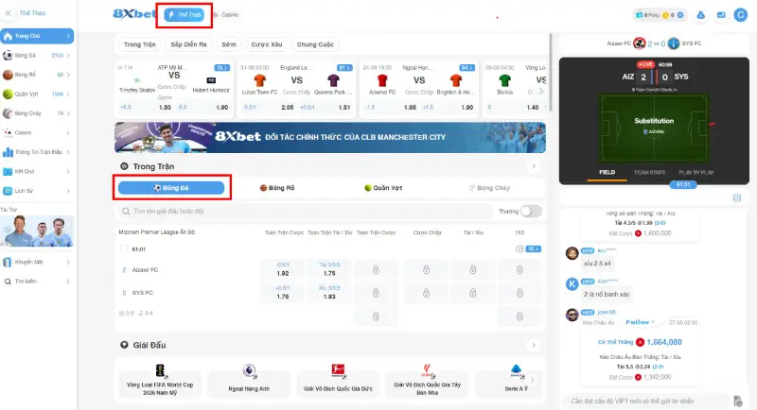The height and width of the screenshot is (410, 757).
Task: Open the Casino cards icon in sidebar
Action: point(8,132)
